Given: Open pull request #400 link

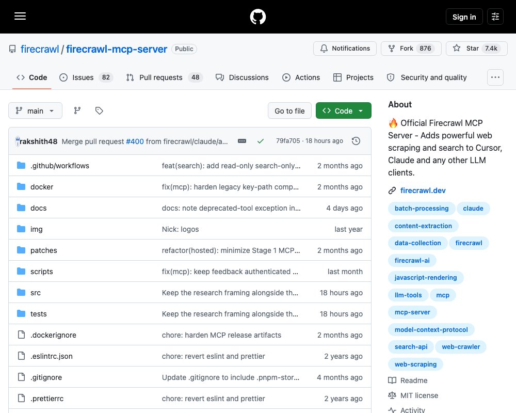Looking at the screenshot, I should tap(135, 141).
